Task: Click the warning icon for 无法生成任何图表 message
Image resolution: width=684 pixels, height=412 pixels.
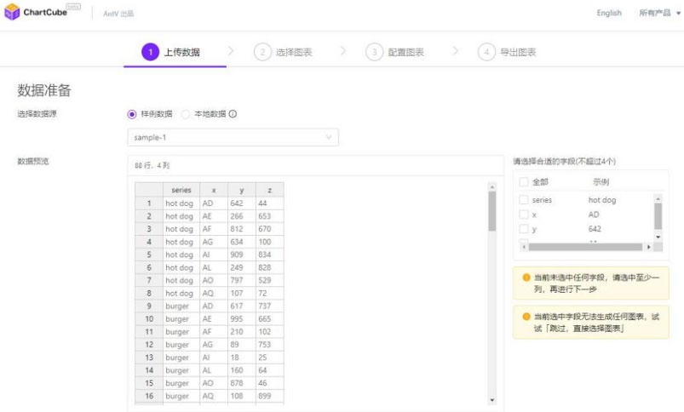Action: click(x=526, y=317)
